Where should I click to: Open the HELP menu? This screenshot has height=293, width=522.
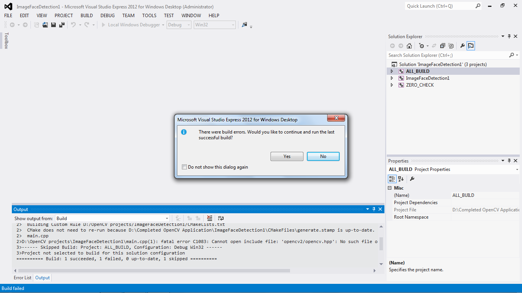tap(214, 16)
